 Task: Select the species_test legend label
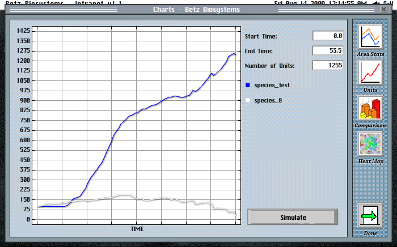pos(272,86)
